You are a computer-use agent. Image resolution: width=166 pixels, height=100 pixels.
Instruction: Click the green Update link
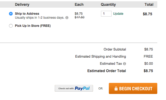[118, 14]
